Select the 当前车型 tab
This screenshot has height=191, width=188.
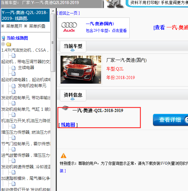pyautogui.click(x=73, y=47)
